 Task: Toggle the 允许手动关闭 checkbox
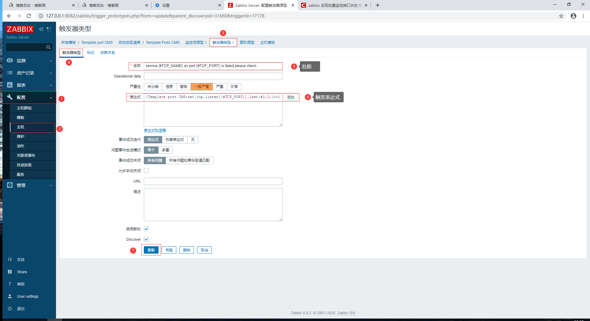(x=146, y=171)
